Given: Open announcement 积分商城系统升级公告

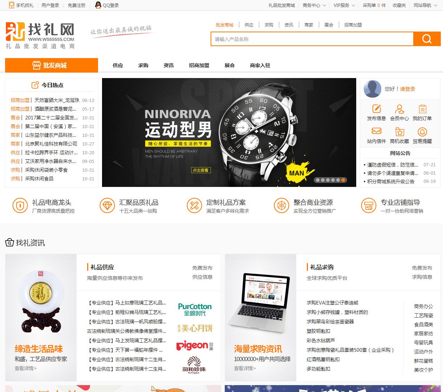Looking at the screenshot, I should pyautogui.click(x=391, y=181).
